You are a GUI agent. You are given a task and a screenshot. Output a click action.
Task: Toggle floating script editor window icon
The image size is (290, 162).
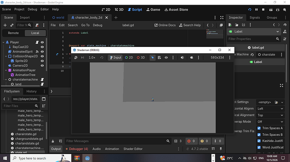221,25
